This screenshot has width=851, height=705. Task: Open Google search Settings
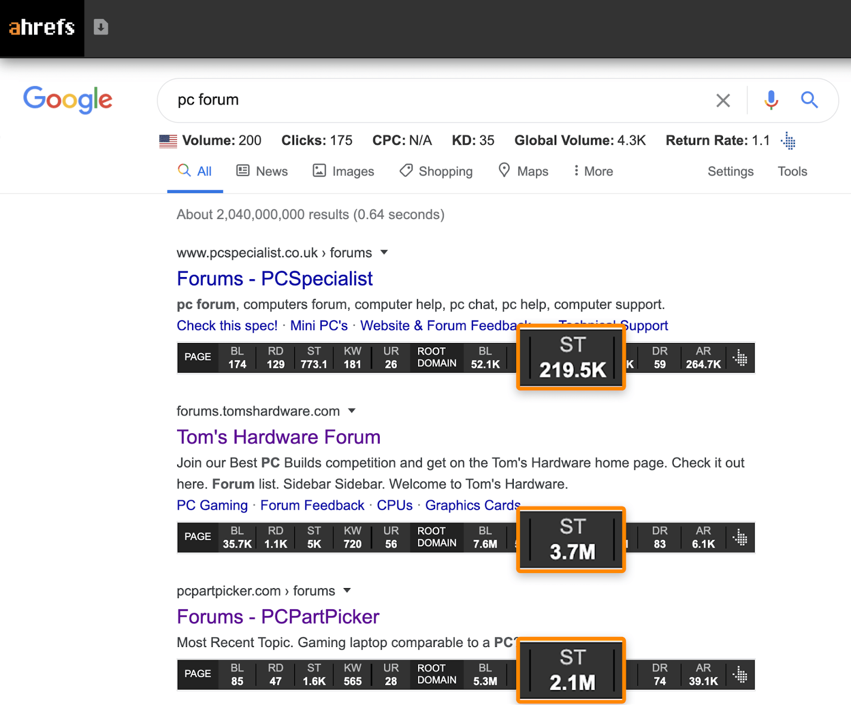point(730,171)
